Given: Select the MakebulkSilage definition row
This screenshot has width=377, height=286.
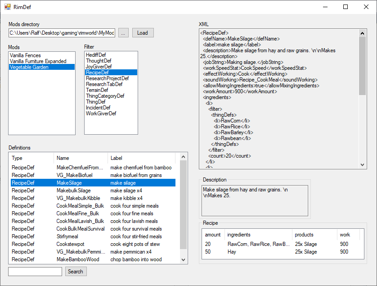Looking at the screenshot, I should [x=93, y=191].
